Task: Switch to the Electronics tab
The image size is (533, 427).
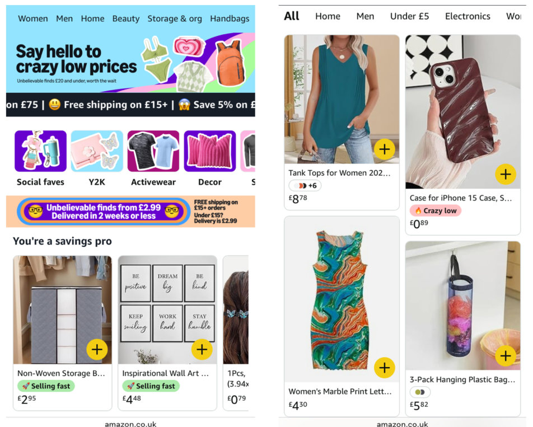Action: point(467,16)
